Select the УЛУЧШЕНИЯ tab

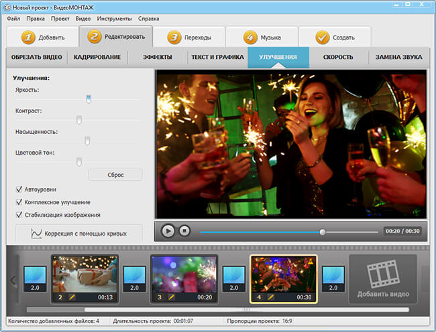click(x=278, y=57)
